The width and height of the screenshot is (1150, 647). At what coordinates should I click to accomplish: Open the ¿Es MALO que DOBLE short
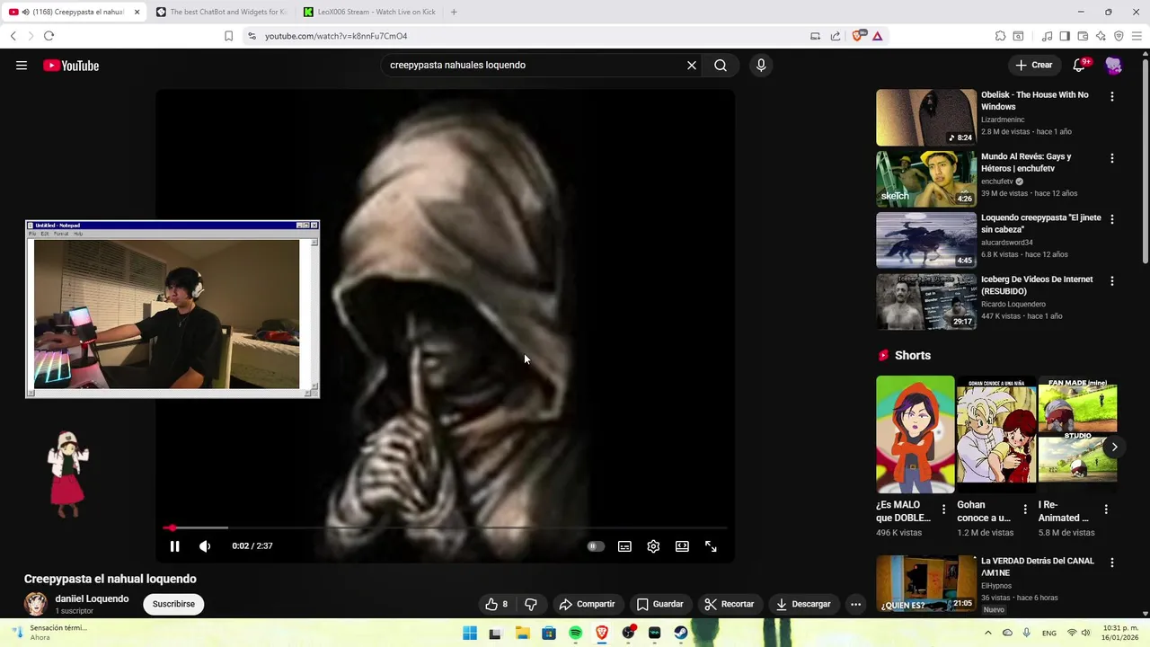[916, 434]
